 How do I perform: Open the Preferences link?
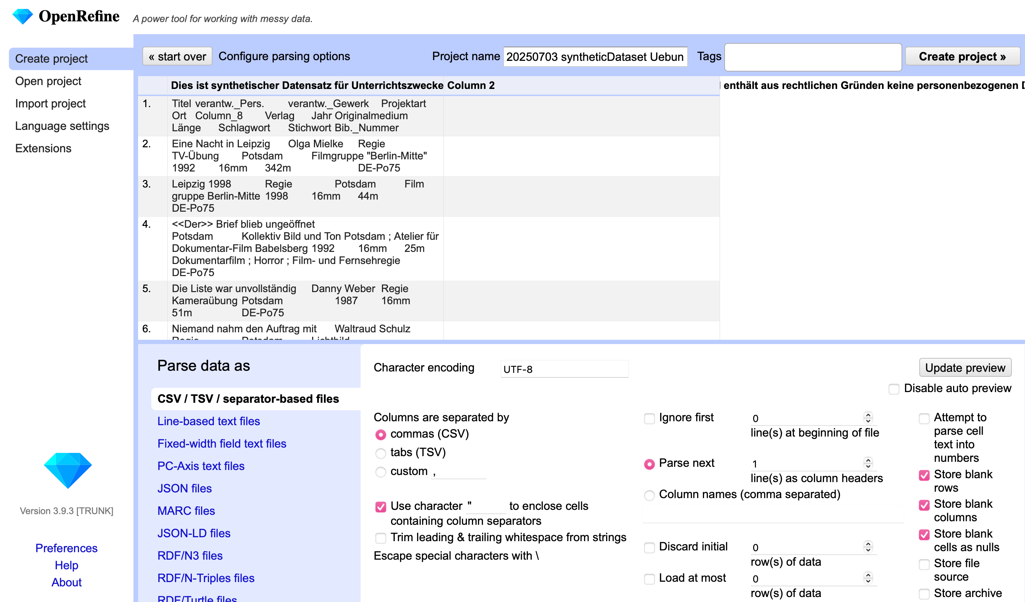(x=66, y=548)
